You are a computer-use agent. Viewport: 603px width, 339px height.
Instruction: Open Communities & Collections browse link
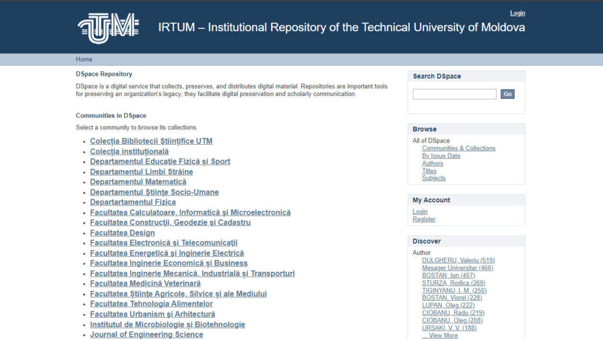pyautogui.click(x=458, y=148)
